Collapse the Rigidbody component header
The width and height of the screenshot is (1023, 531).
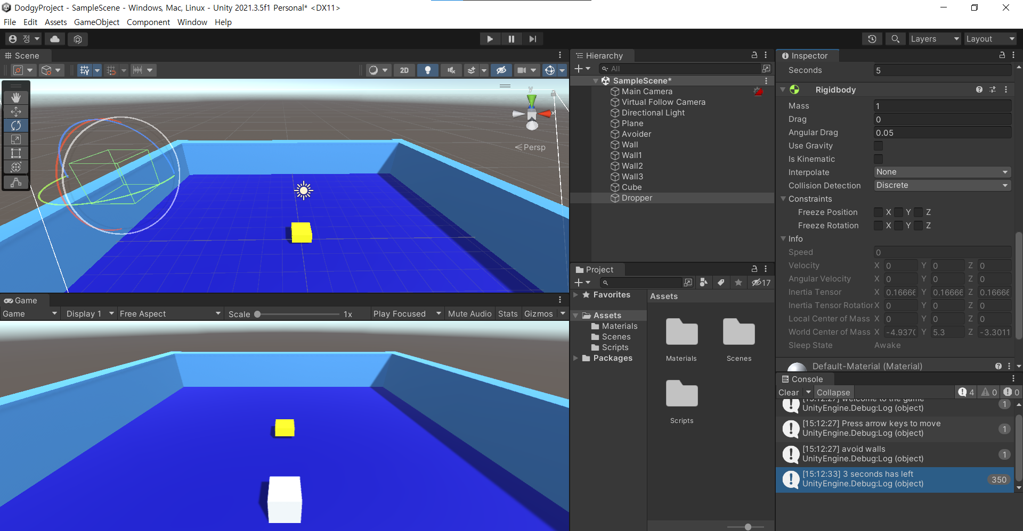(783, 90)
